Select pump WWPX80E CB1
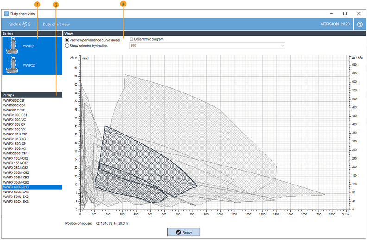The height and width of the screenshot is (240, 367). (x=32, y=105)
